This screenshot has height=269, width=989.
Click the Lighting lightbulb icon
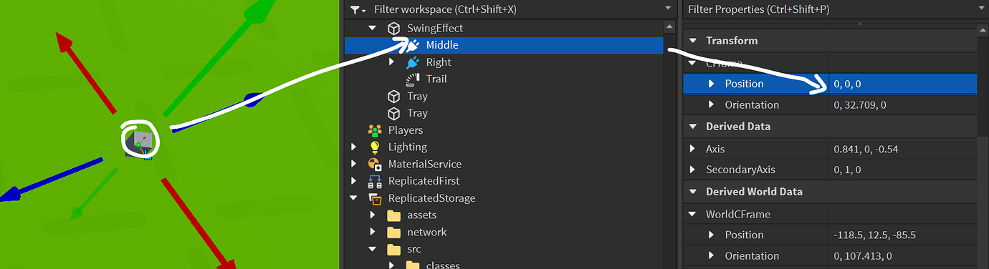[374, 147]
